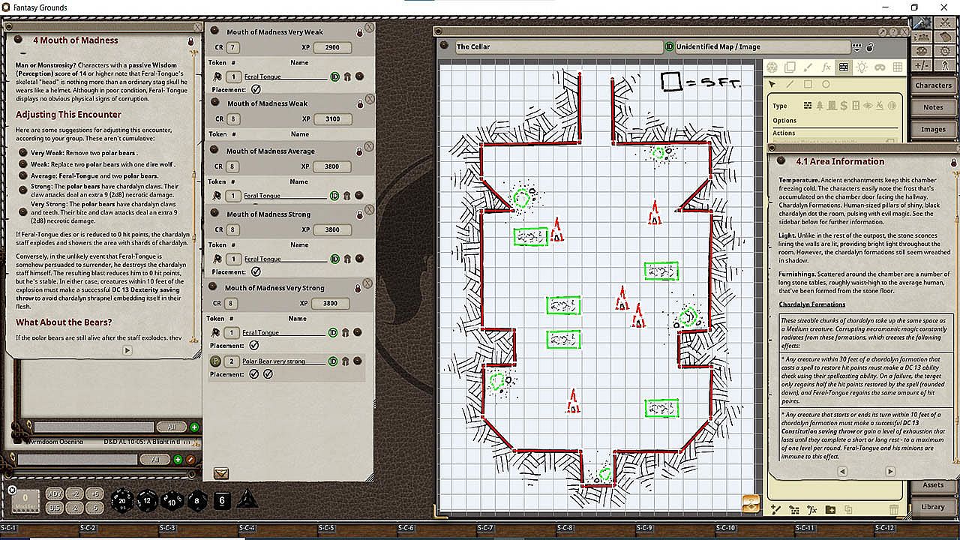Open the Notes sidebar tab

tap(933, 107)
